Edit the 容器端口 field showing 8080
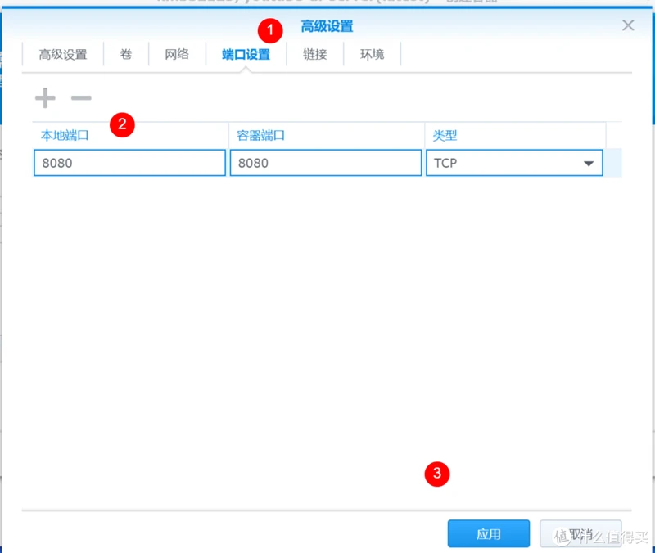655x553 pixels. pyautogui.click(x=325, y=163)
